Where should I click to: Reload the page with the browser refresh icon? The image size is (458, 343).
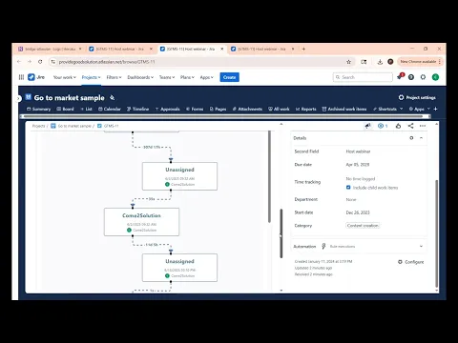40,62
